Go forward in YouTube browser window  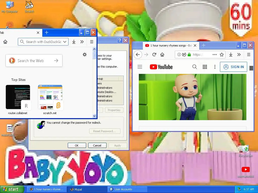(146, 55)
